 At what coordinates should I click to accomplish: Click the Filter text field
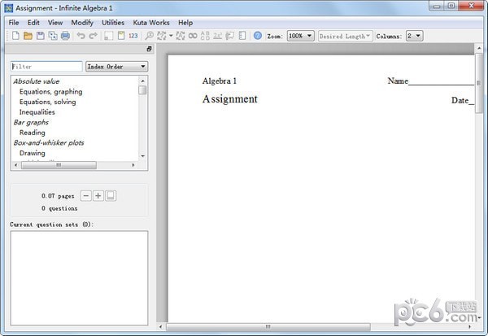46,67
